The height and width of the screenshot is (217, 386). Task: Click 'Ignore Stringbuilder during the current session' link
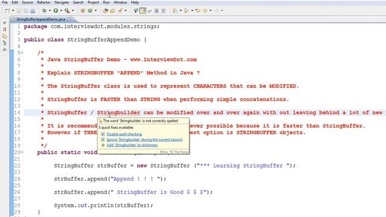point(145,139)
